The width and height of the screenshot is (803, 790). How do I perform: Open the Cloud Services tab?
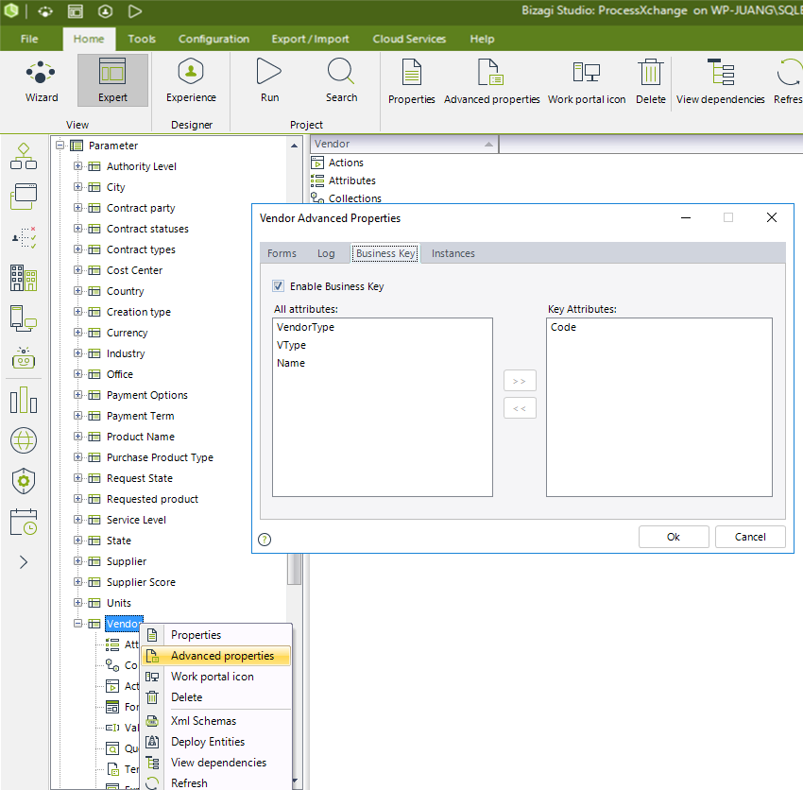point(409,39)
